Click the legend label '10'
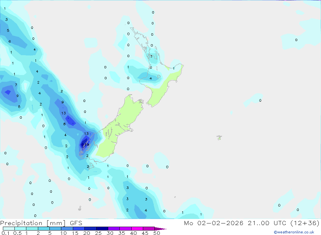 (x=64, y=233)
